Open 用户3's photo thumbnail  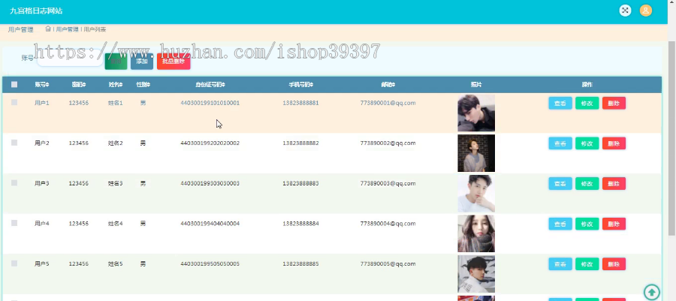point(476,194)
